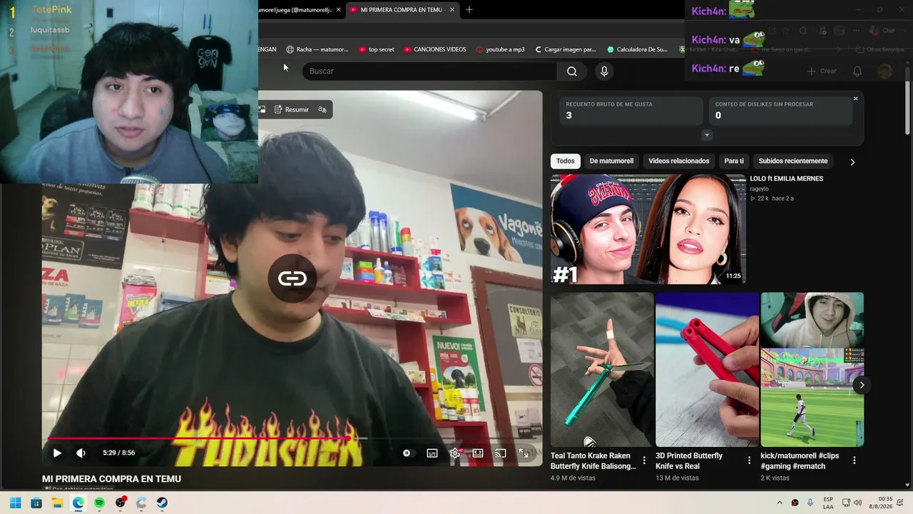Open the volume control in the system tray
The width and height of the screenshot is (913, 514).
click(857, 503)
